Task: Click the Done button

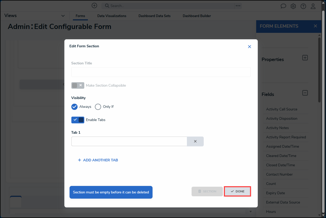Action: pyautogui.click(x=237, y=191)
